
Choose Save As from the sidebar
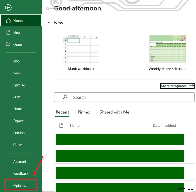coord(19,85)
